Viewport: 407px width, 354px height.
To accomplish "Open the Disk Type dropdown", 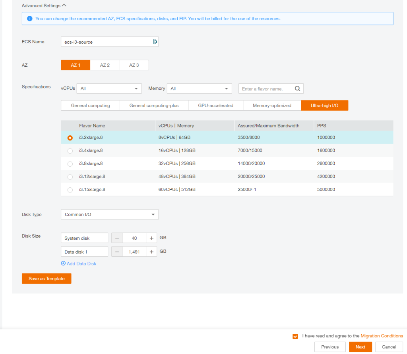I will tap(109, 214).
